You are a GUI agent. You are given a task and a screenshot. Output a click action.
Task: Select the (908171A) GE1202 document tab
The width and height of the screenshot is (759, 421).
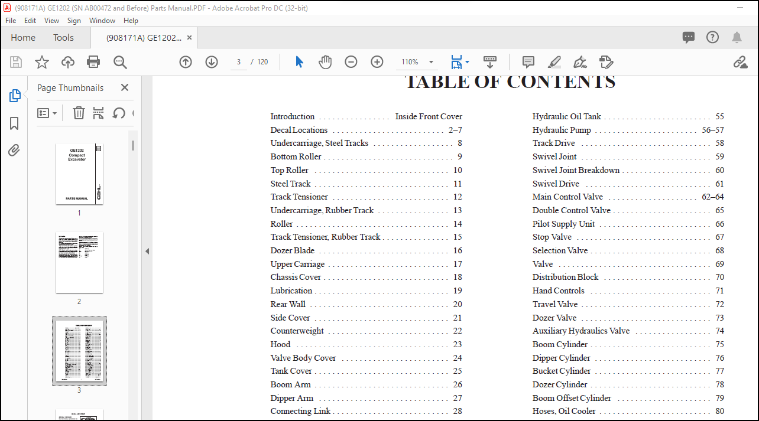coord(144,37)
